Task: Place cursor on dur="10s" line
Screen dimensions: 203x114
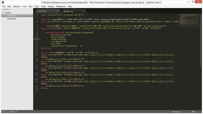Action: (56, 44)
